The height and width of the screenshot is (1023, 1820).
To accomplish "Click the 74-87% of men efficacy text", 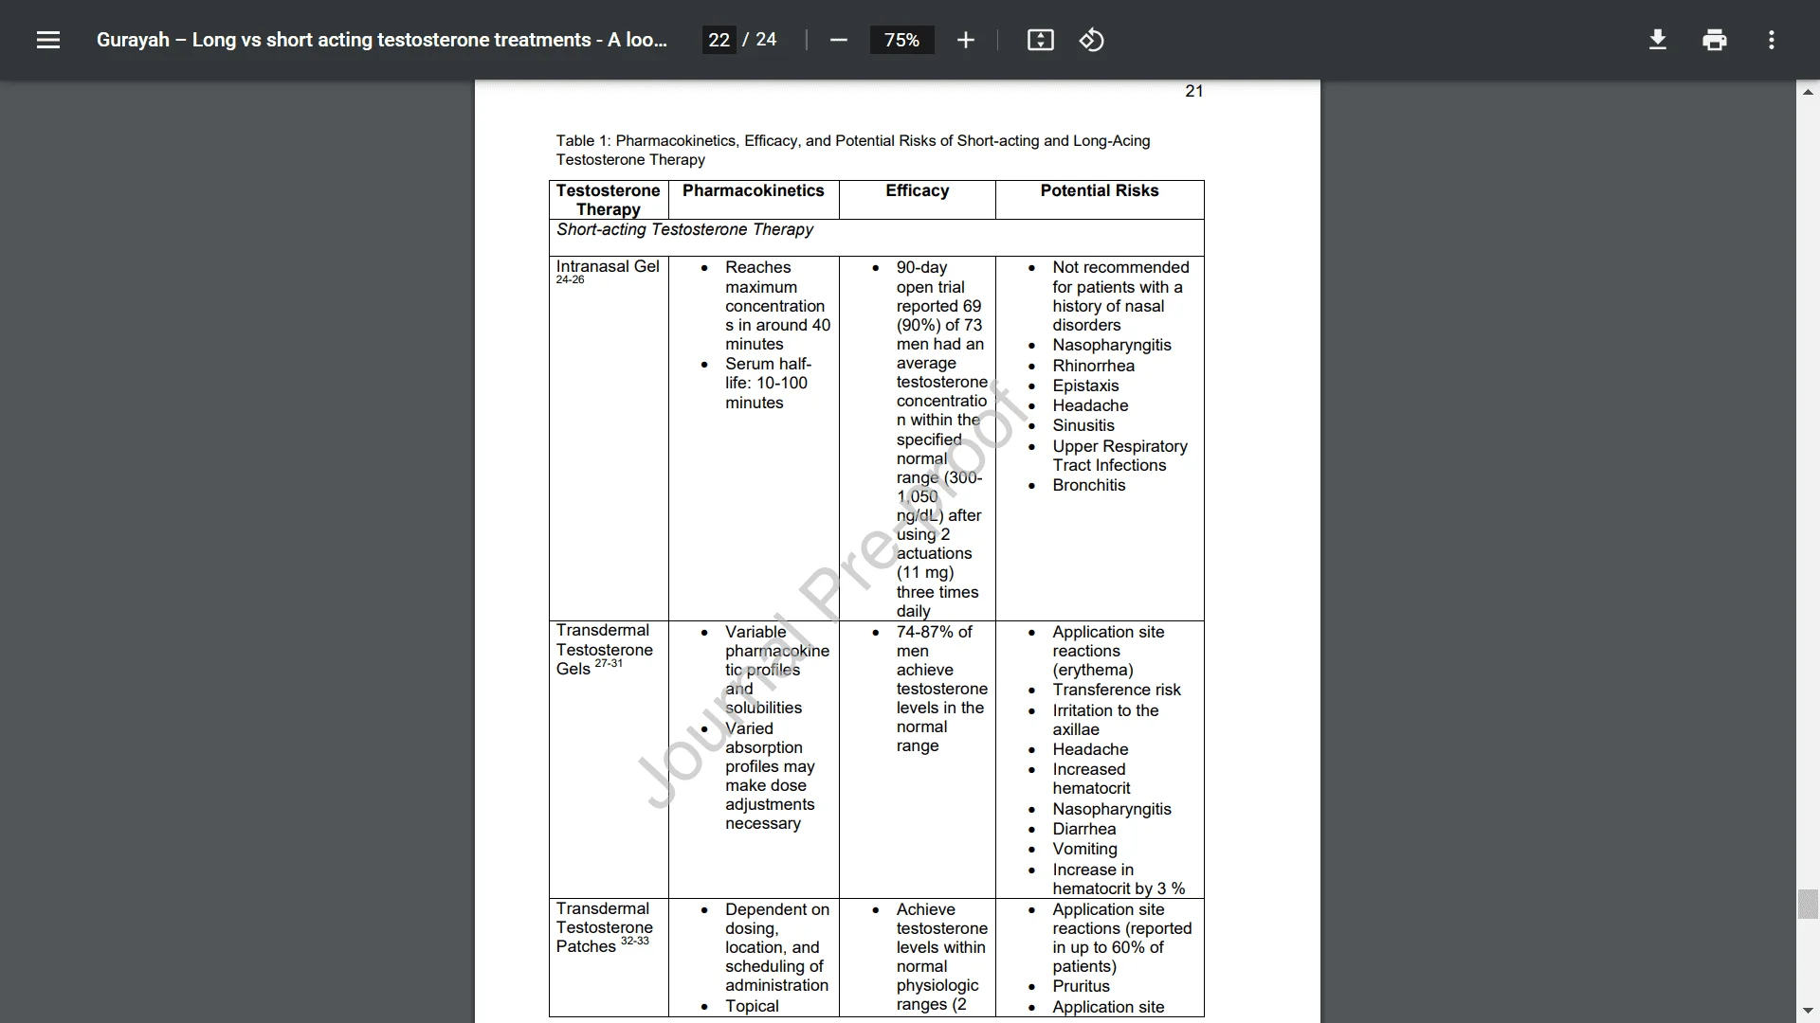I will (x=941, y=689).
